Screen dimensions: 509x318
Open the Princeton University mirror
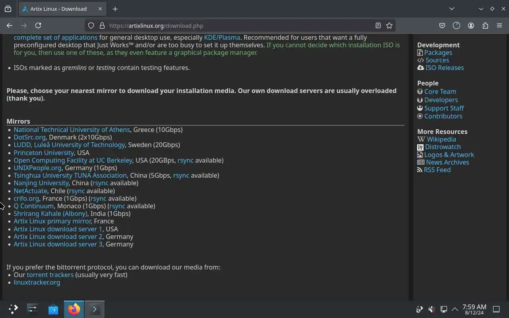click(x=44, y=153)
